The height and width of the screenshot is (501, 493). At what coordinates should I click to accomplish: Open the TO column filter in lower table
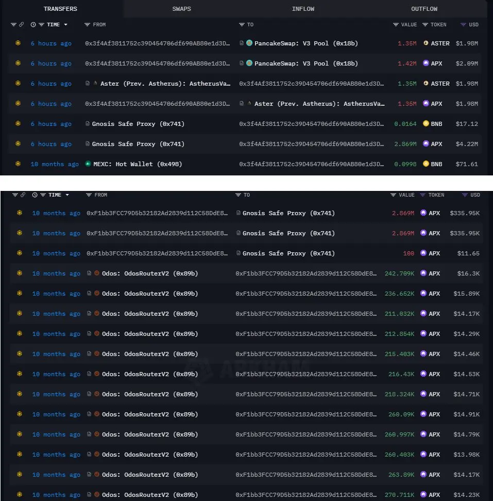pyautogui.click(x=238, y=195)
